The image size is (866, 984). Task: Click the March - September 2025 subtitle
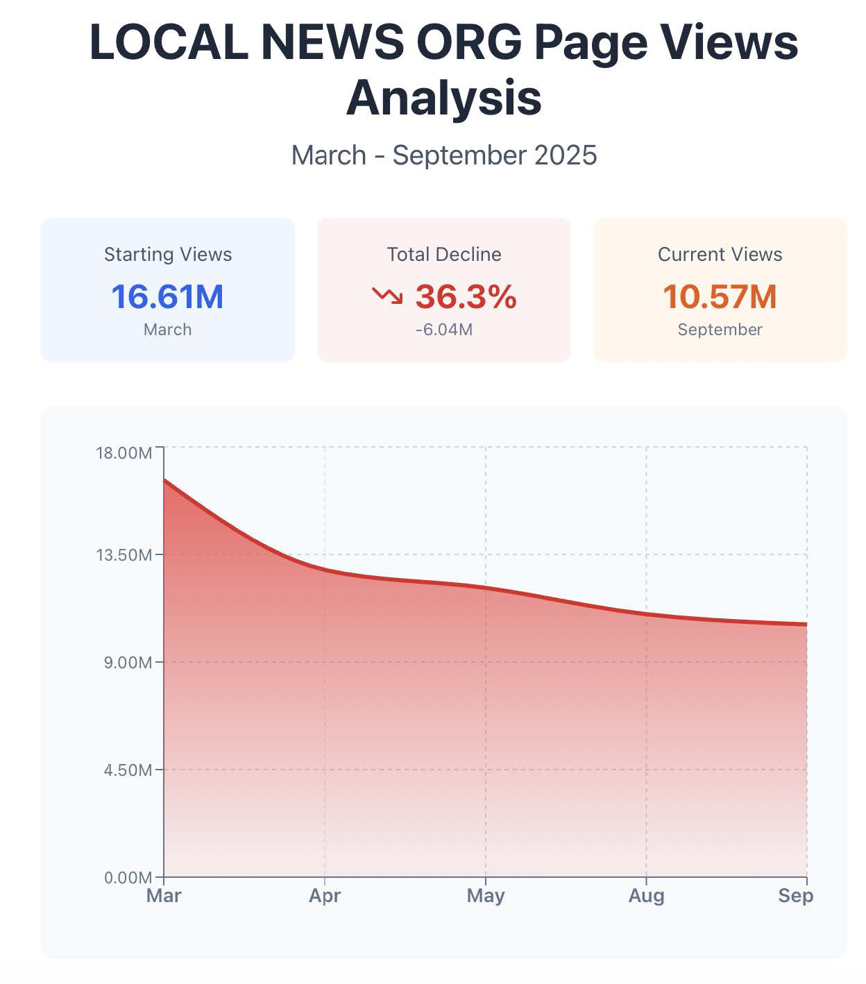coord(444,155)
